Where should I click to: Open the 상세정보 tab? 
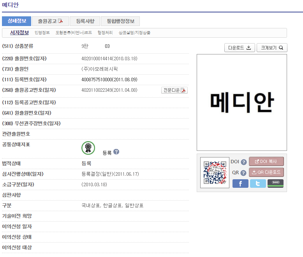tap(16, 21)
